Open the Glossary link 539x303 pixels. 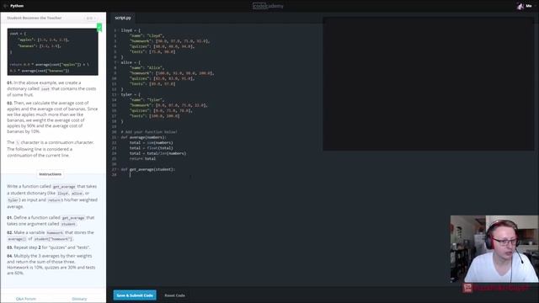(x=79, y=299)
